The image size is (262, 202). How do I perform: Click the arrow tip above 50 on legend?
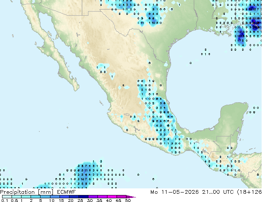[131, 197]
